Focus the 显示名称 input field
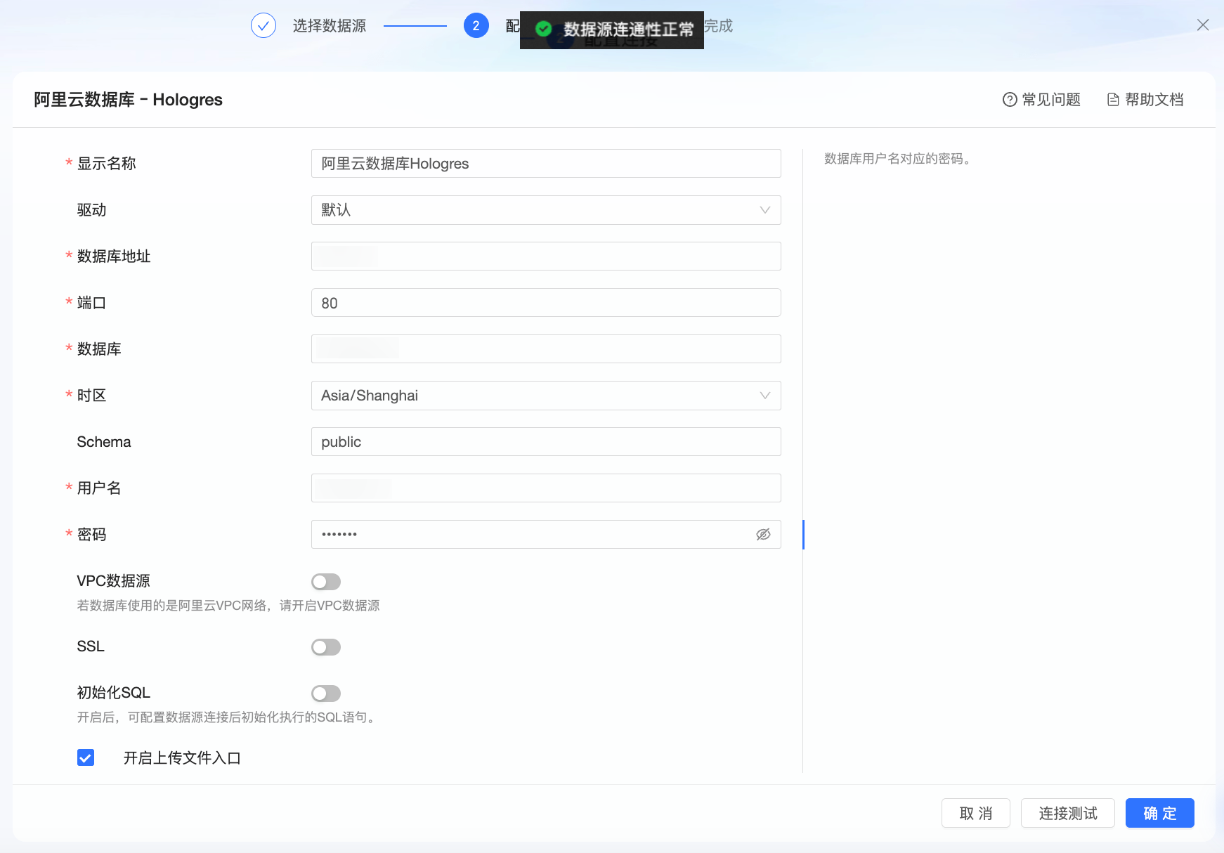Viewport: 1224px width, 853px height. tap(546, 164)
